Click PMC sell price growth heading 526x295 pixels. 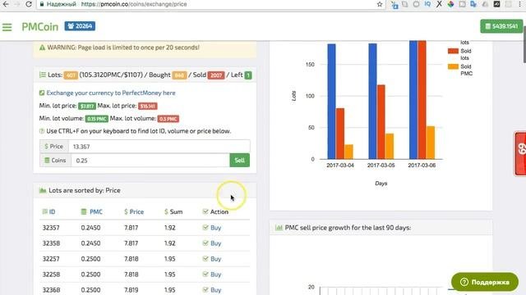click(x=348, y=228)
